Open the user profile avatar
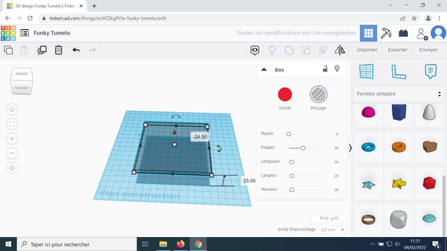The image size is (447, 251). (x=438, y=33)
